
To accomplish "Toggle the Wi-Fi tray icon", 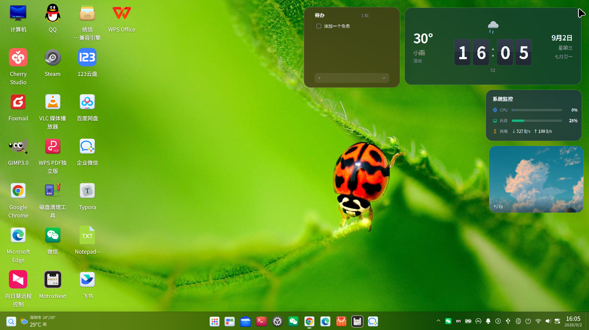I will [x=538, y=321].
